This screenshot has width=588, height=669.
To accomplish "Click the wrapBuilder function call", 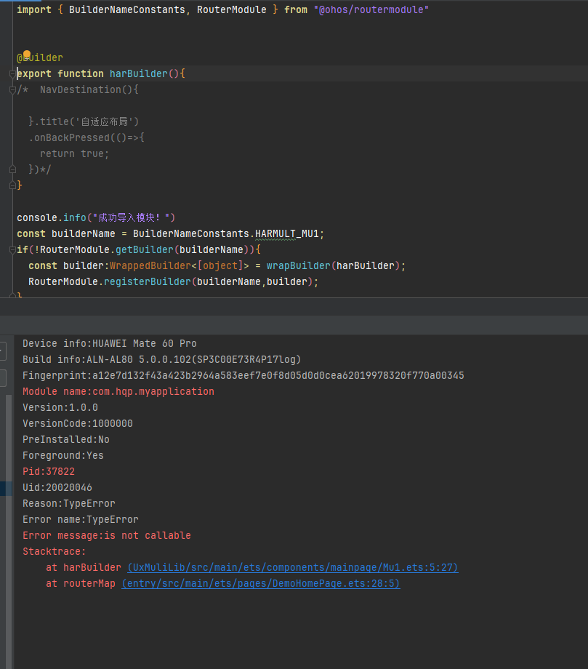I will click(298, 265).
